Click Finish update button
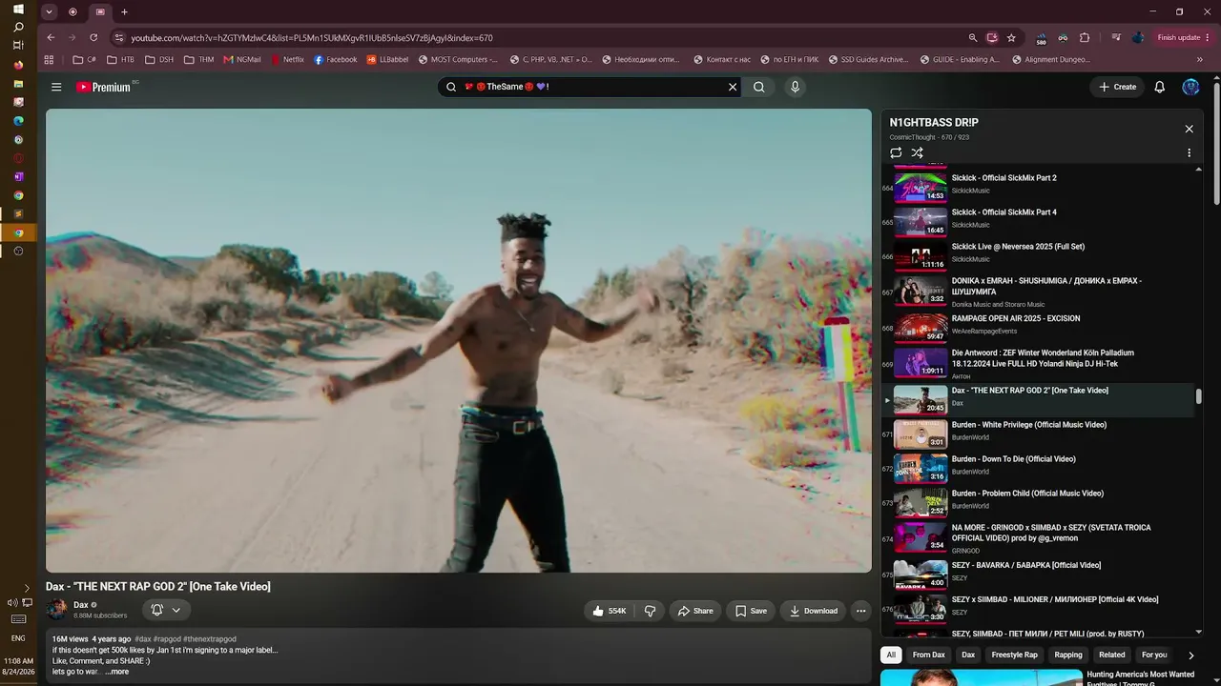1221x686 pixels. tap(1182, 38)
